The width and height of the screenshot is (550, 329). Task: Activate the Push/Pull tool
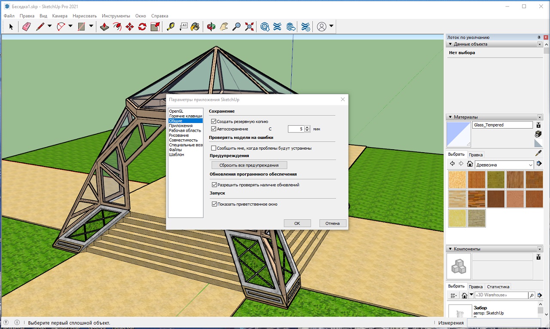[x=104, y=27]
